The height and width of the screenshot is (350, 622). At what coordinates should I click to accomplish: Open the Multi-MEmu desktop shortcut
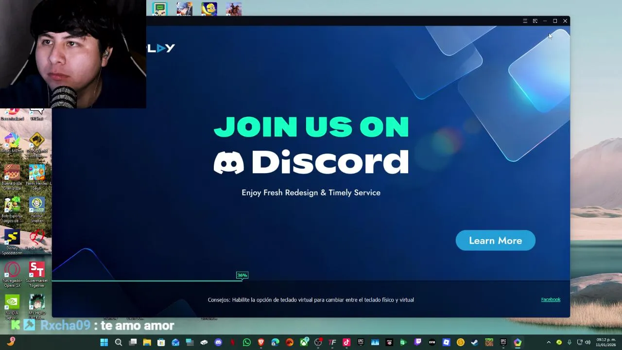pyautogui.click(x=12, y=143)
